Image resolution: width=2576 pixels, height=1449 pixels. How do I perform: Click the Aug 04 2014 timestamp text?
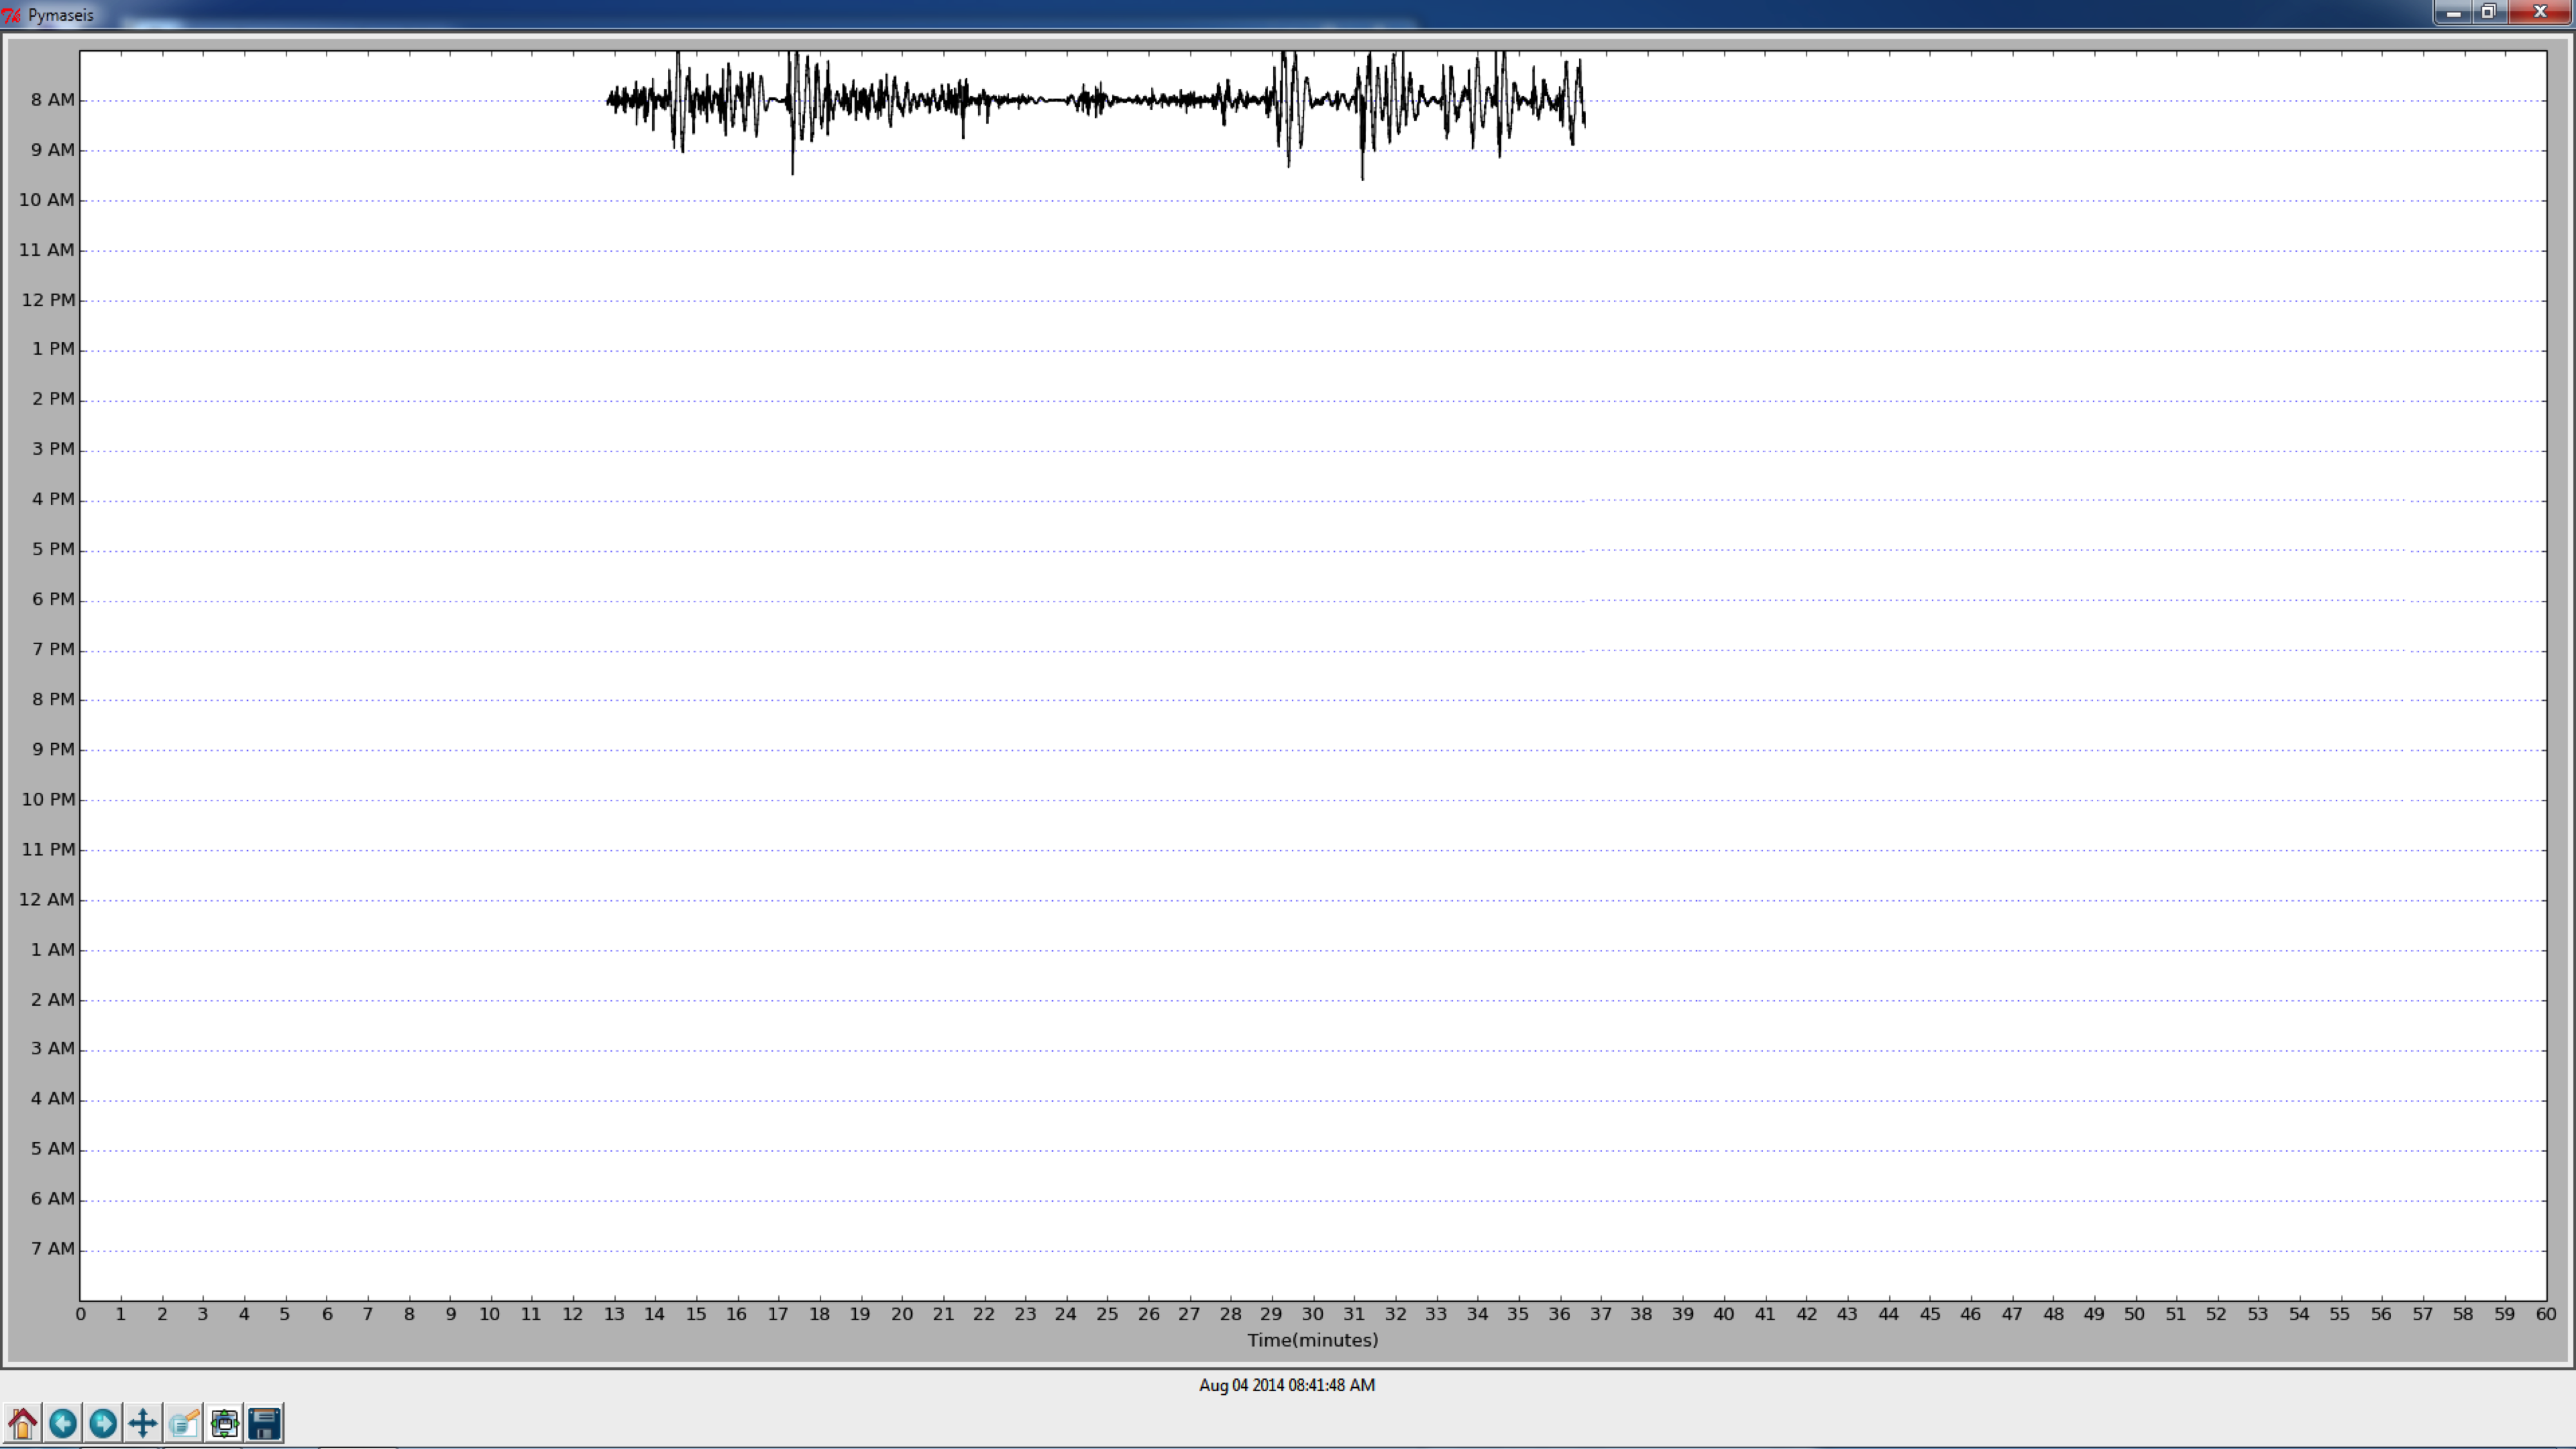[1286, 1385]
